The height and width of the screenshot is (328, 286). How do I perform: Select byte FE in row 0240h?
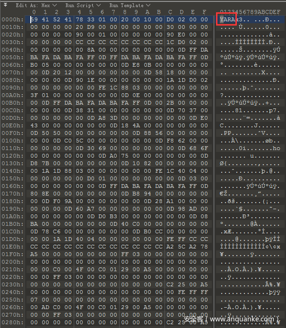(182, 292)
